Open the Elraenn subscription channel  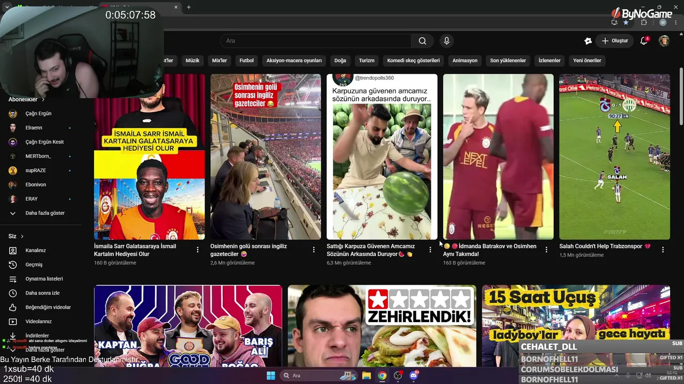pos(34,128)
